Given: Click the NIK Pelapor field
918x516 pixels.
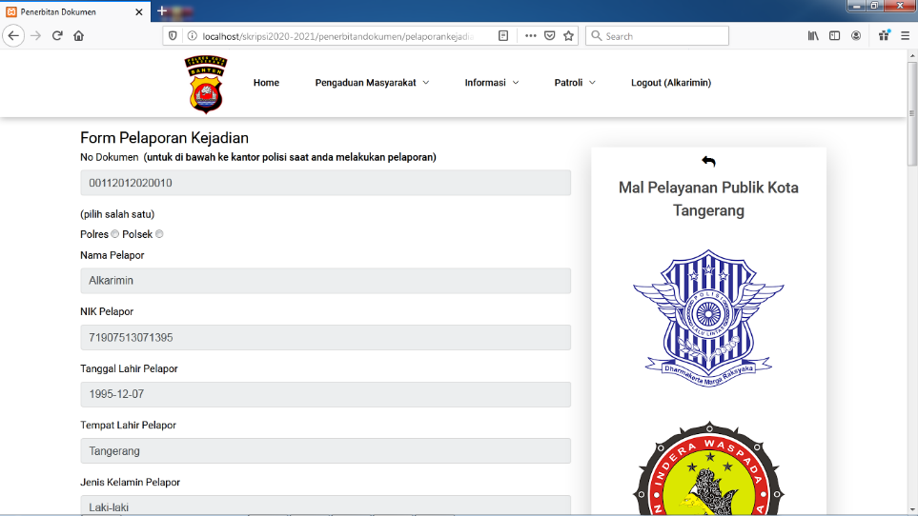Looking at the screenshot, I should [325, 337].
